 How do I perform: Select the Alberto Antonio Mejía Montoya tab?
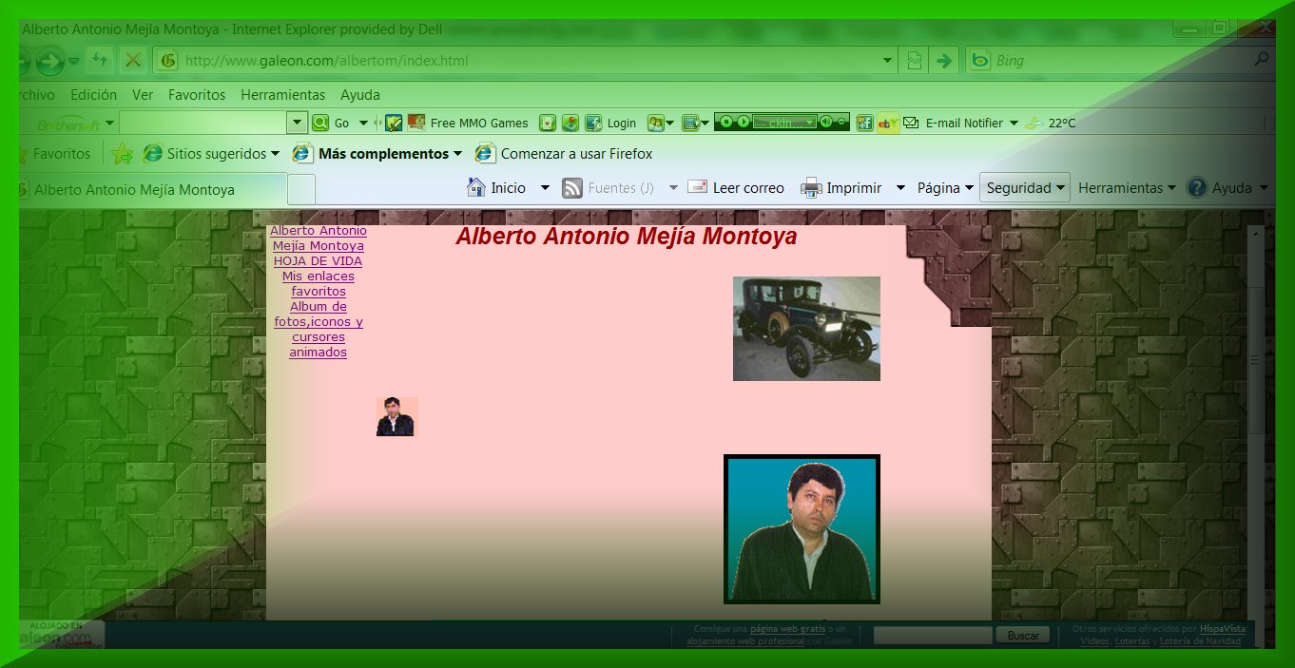click(152, 189)
